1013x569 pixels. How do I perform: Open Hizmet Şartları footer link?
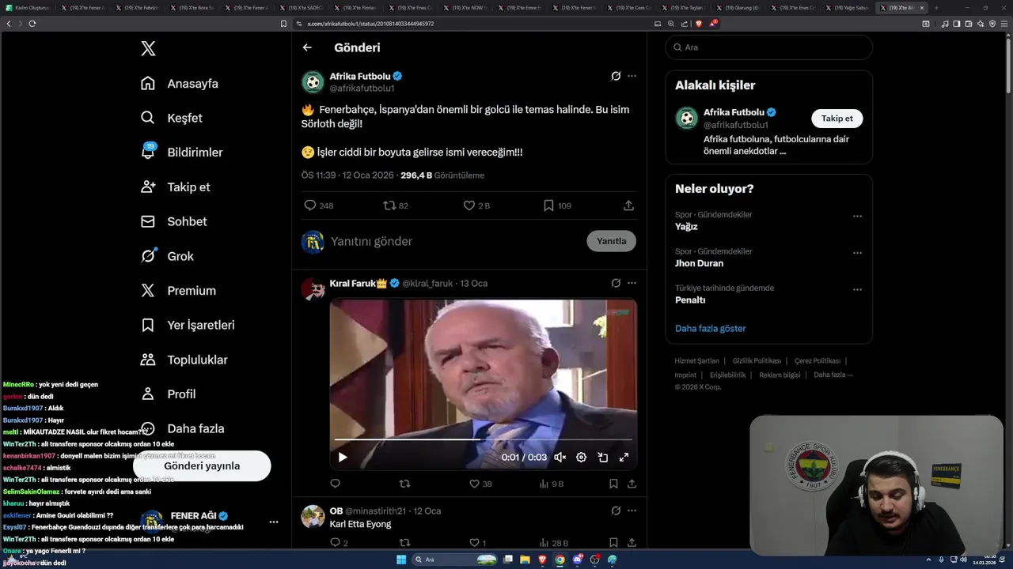click(696, 360)
